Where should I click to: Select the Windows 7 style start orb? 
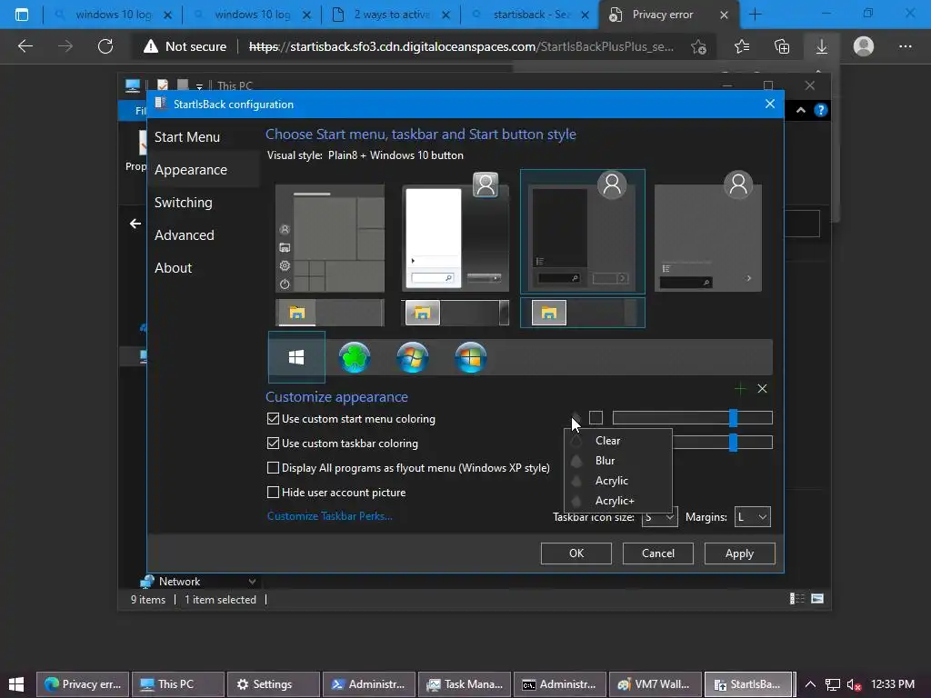(413, 357)
